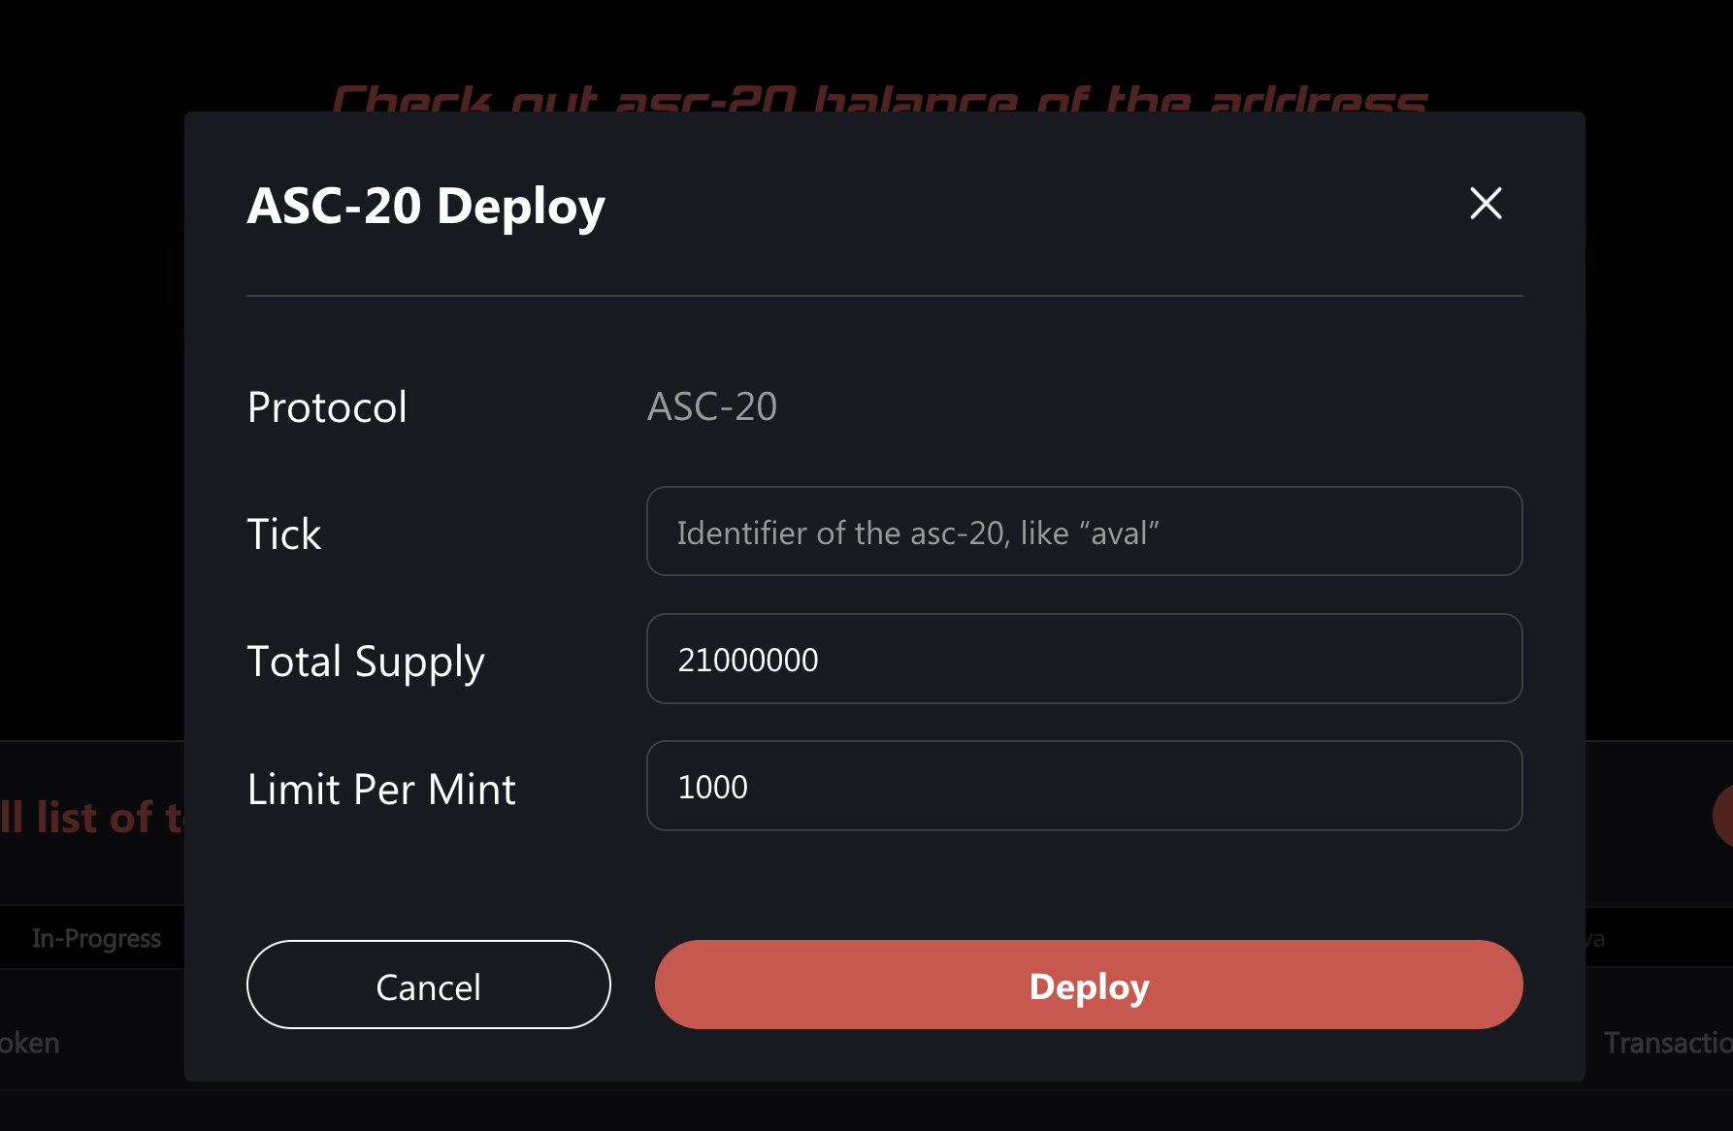Click the red Deploy button
This screenshot has height=1131, width=1733.
[1088, 985]
